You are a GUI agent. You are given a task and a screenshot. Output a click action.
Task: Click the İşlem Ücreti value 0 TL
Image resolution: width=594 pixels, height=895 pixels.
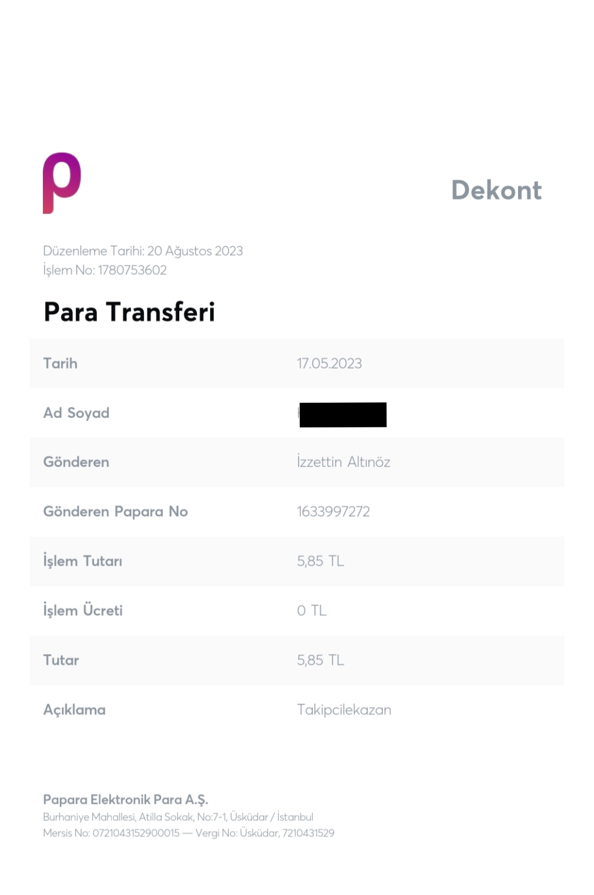312,611
